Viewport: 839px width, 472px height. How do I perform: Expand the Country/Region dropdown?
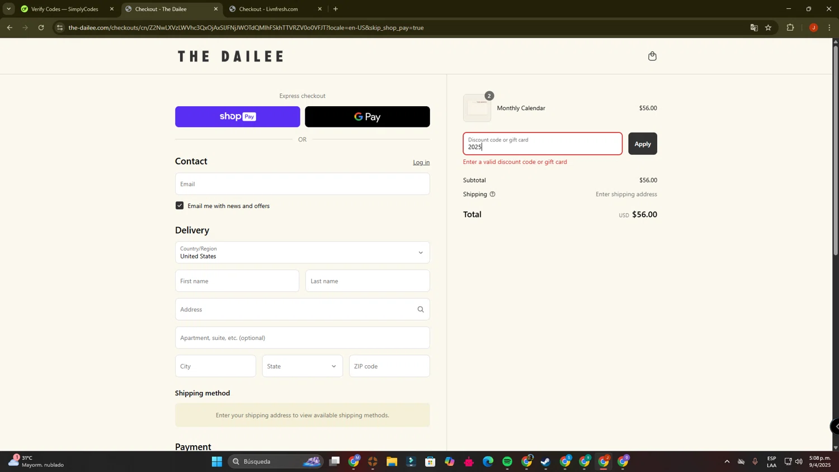pos(303,253)
